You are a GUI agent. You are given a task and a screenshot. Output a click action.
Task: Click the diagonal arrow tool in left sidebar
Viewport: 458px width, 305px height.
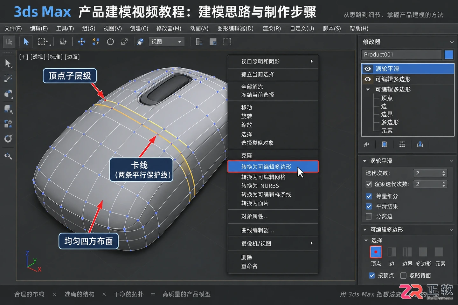(x=8, y=78)
